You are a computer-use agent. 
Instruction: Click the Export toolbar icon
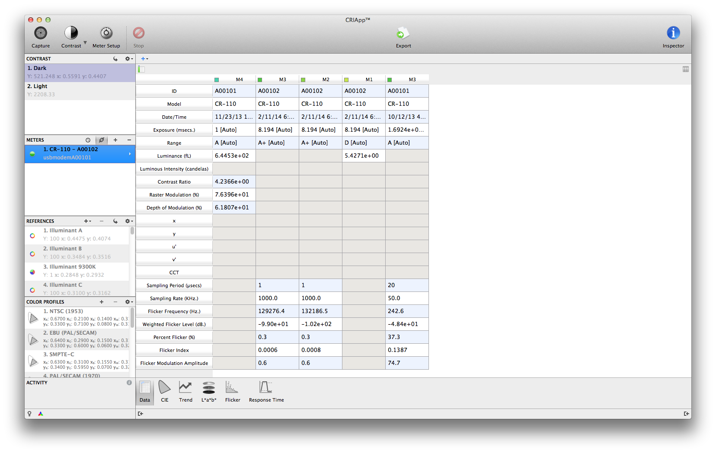click(403, 33)
